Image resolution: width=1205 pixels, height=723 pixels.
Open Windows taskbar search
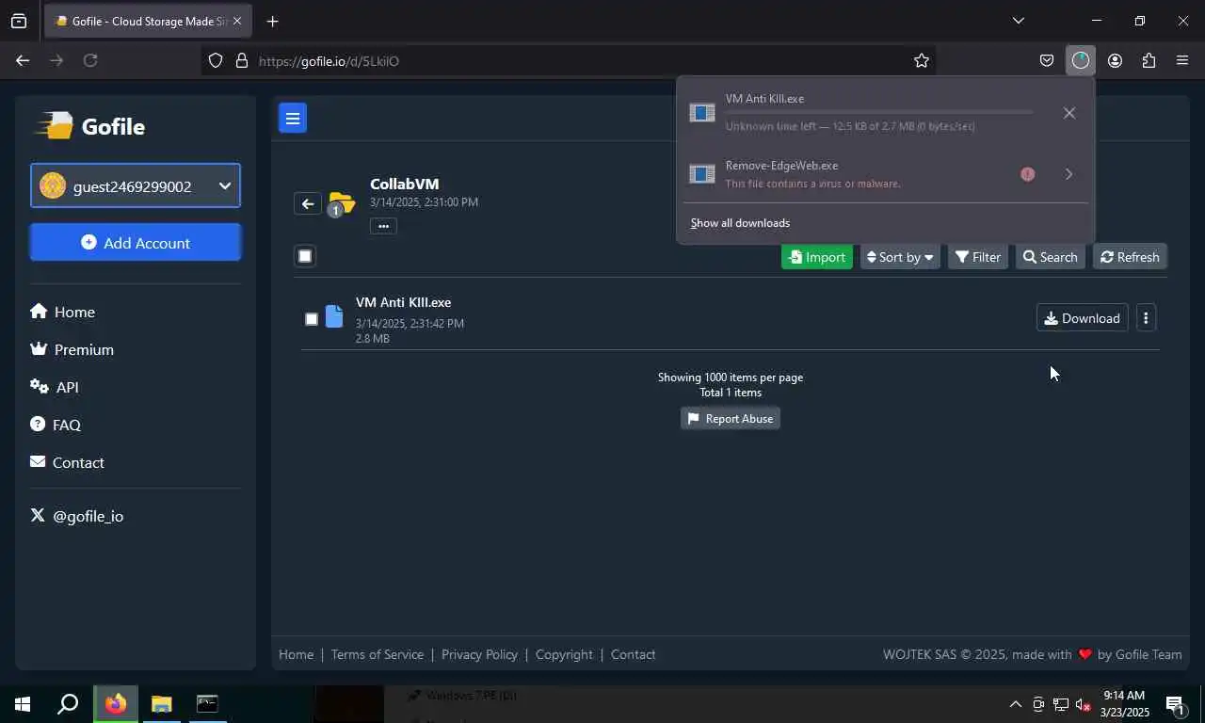pos(68,704)
